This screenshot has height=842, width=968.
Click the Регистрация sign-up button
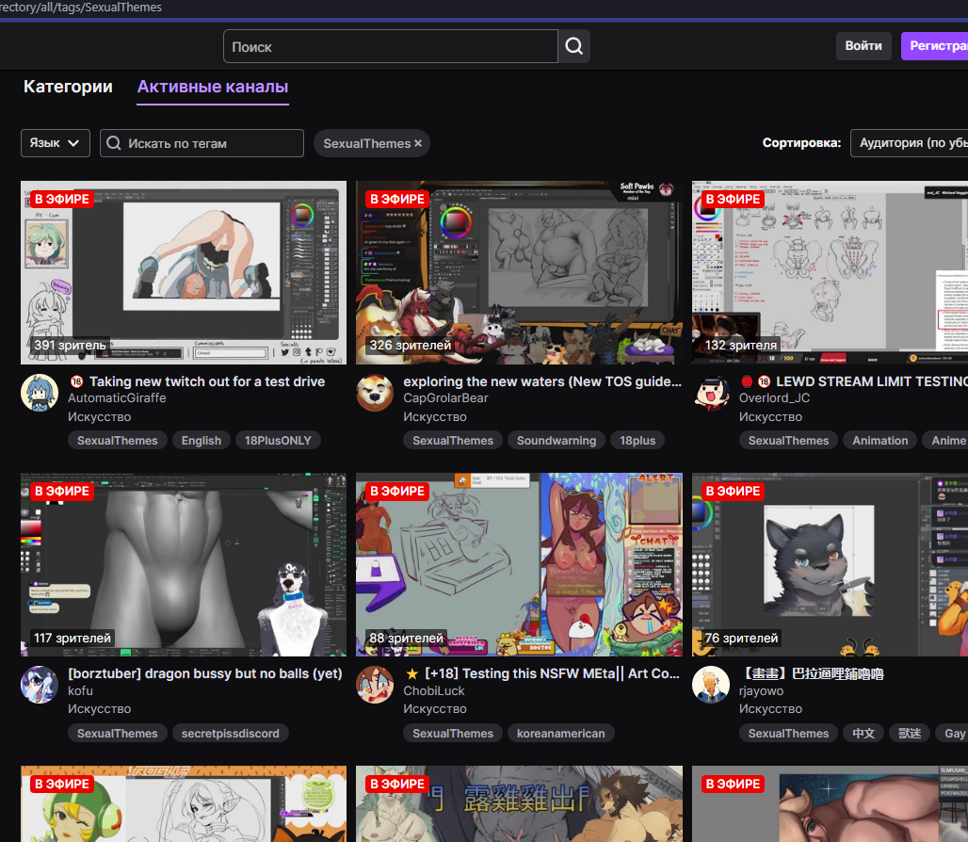(x=935, y=46)
